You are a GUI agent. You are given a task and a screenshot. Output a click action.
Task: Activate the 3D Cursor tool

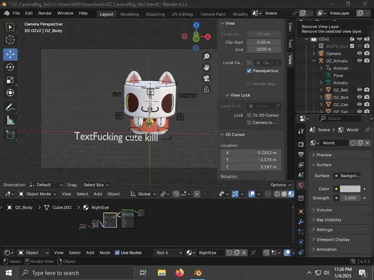click(x=10, y=40)
